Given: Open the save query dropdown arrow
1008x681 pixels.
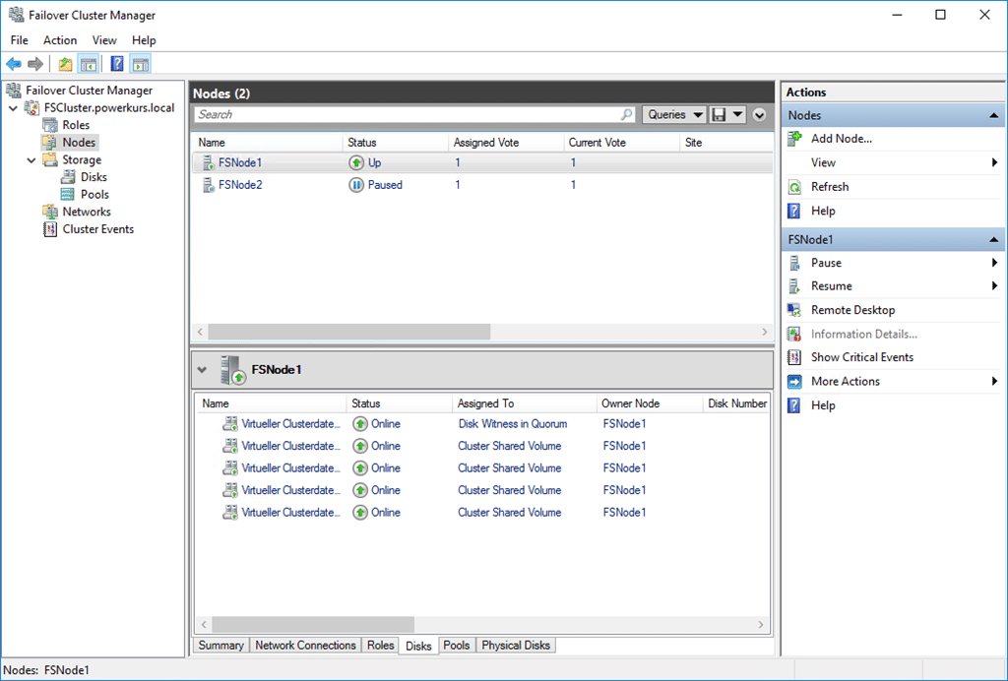Looking at the screenshot, I should click(738, 115).
